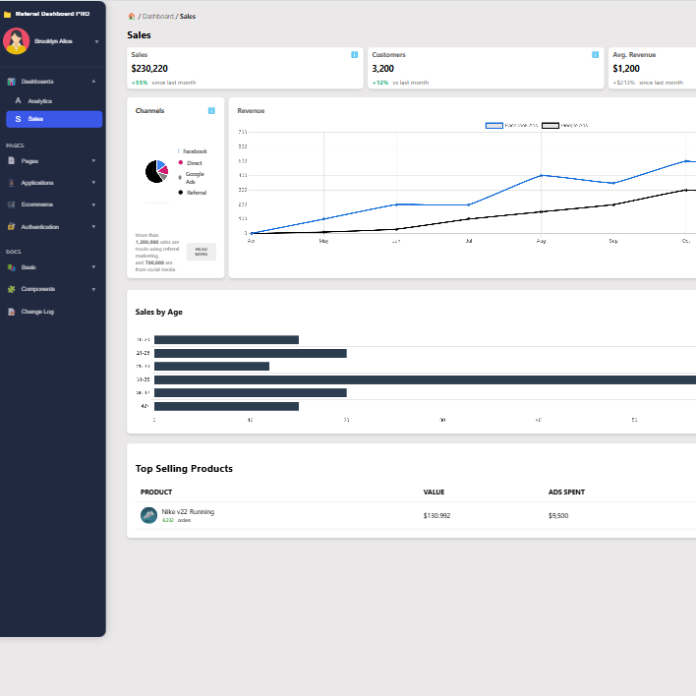Click the Customers card info icon
The image size is (696, 696).
(595, 55)
